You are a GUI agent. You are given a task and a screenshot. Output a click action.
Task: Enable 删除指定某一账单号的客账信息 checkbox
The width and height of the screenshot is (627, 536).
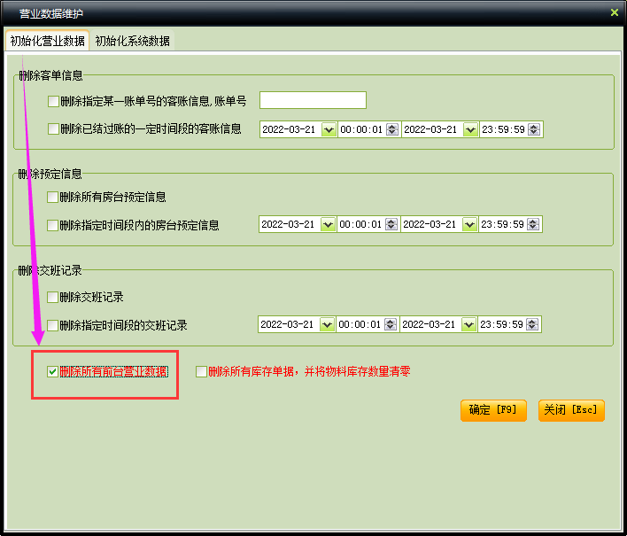point(53,102)
